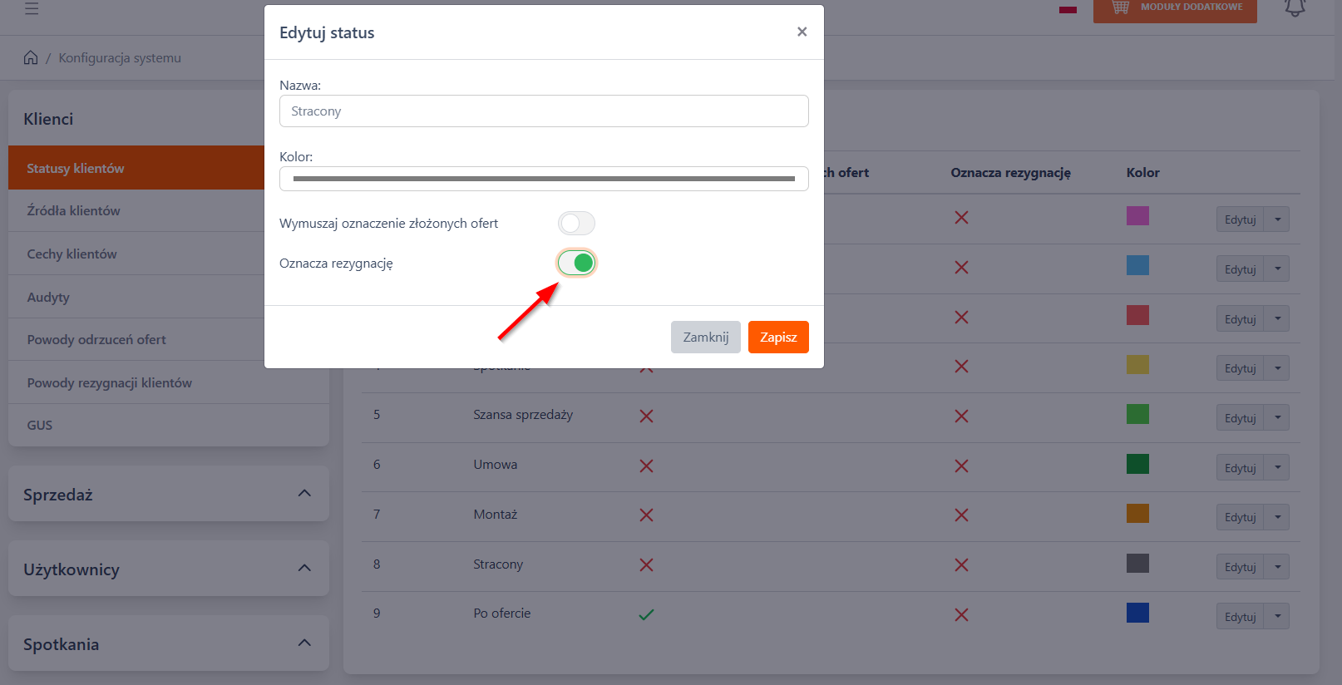This screenshot has height=685, width=1342.
Task: Expand the Spotkania section
Action: 304,643
